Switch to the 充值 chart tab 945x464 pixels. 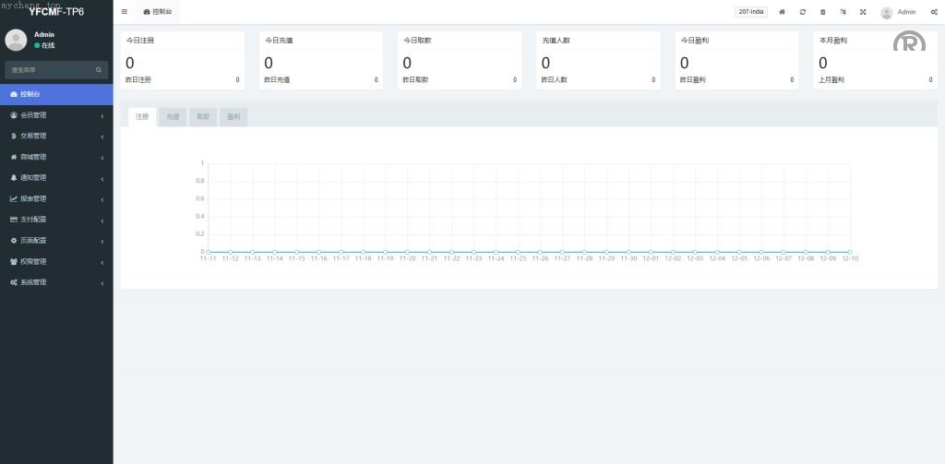pos(173,117)
